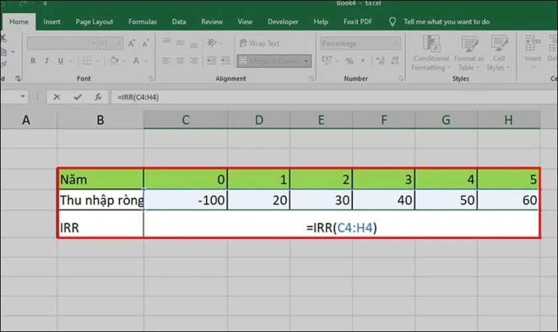Click Decrease Decimal icon
This screenshot has width=558, height=332.
pyautogui.click(x=395, y=61)
